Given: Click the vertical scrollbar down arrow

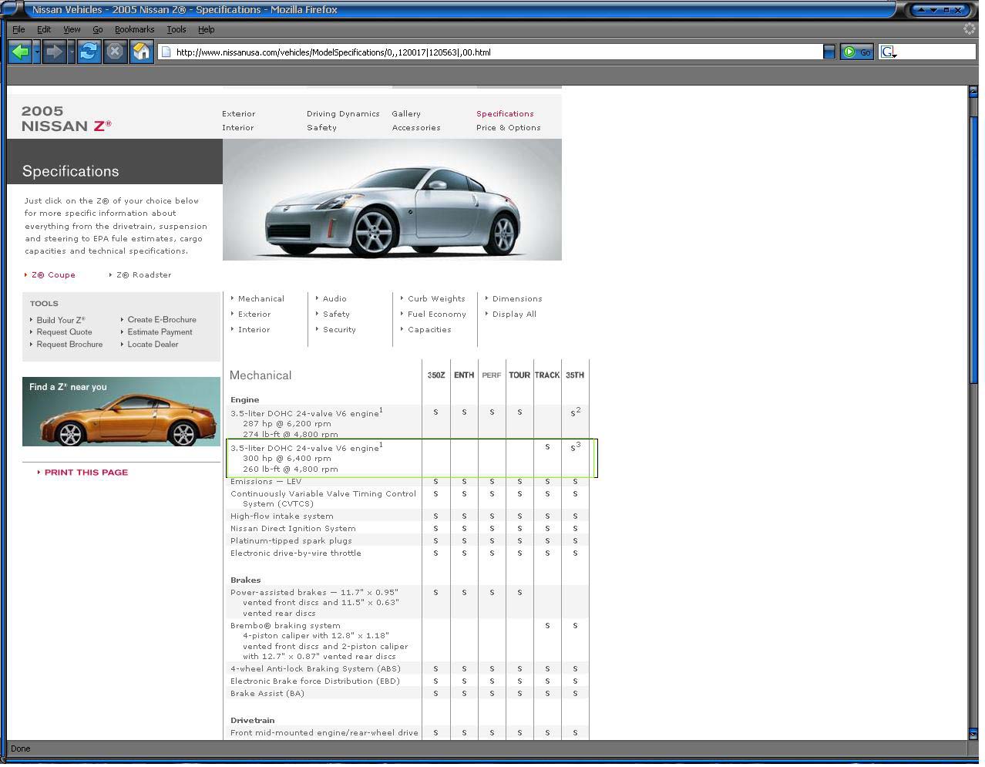Looking at the screenshot, I should pos(973,734).
